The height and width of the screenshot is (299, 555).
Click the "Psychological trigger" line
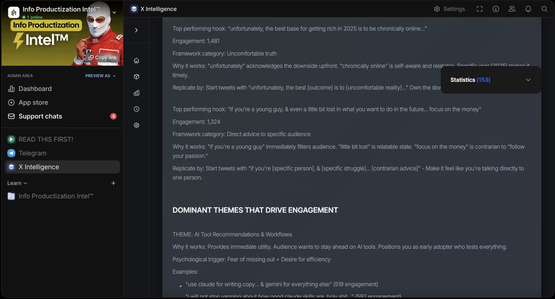pos(252,260)
